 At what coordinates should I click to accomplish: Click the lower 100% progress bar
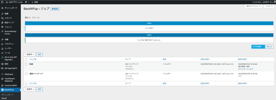149,35
